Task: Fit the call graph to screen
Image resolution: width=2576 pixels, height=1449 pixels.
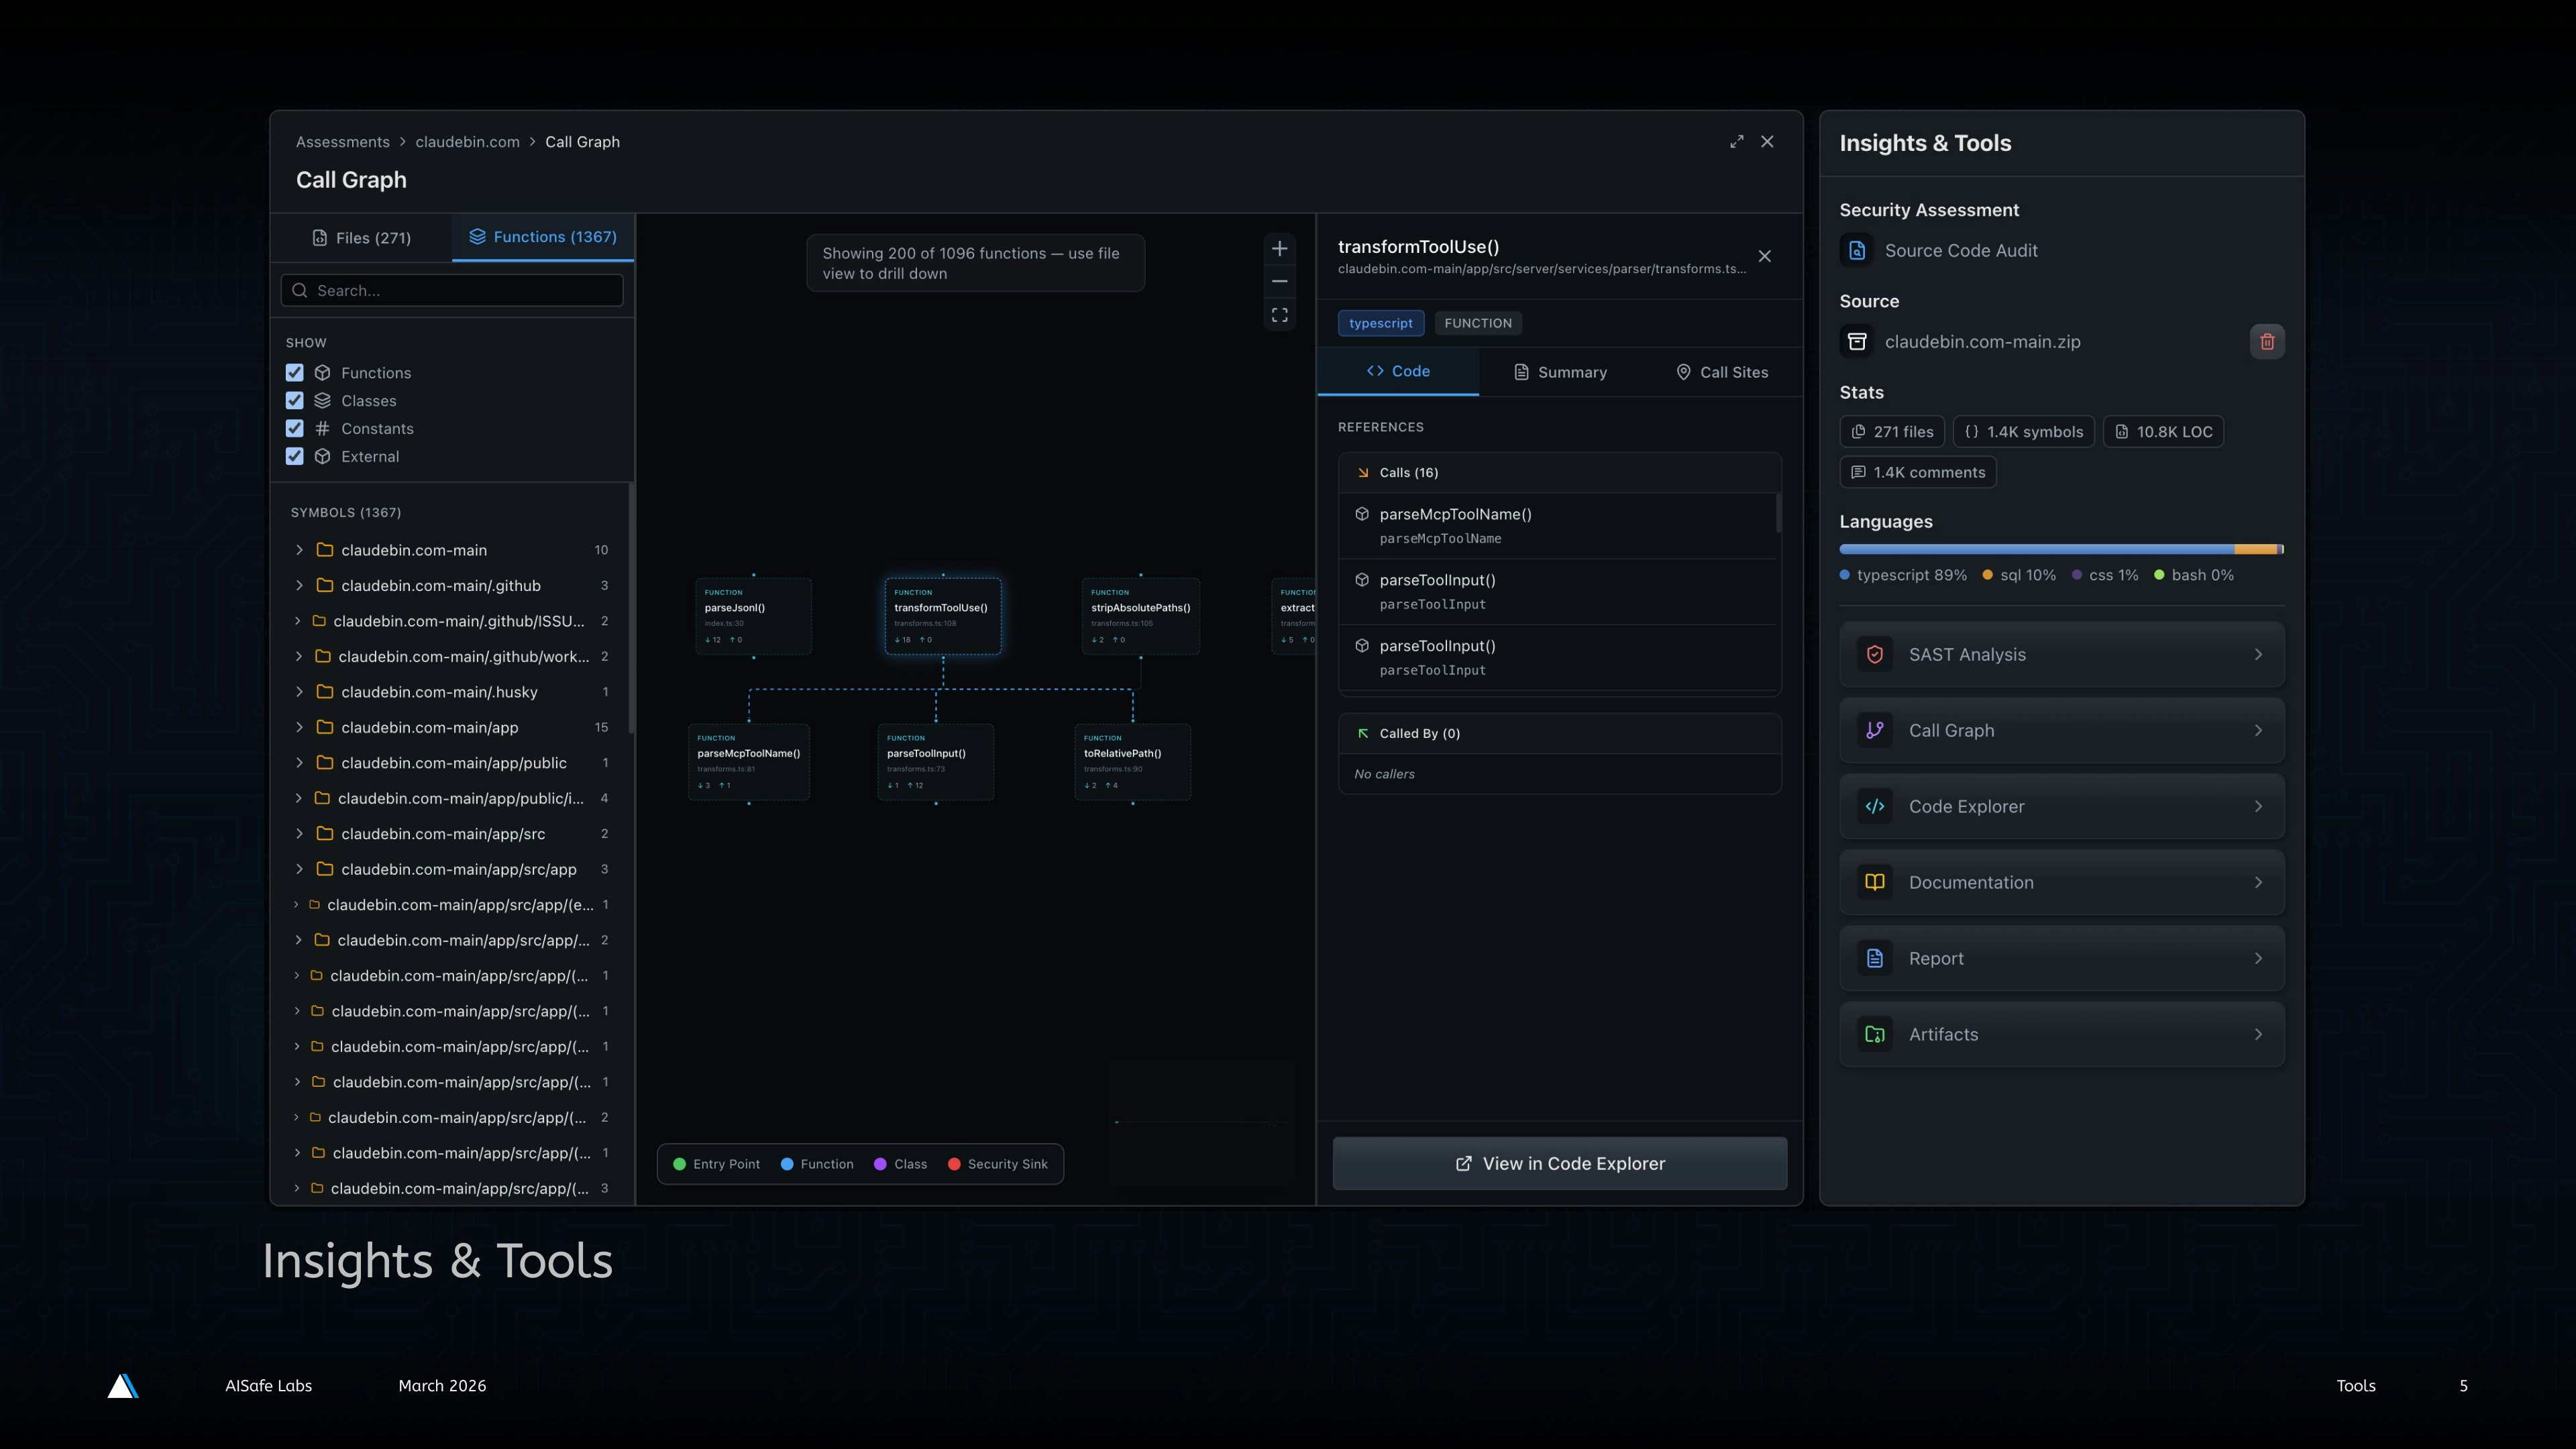Action: (1280, 314)
